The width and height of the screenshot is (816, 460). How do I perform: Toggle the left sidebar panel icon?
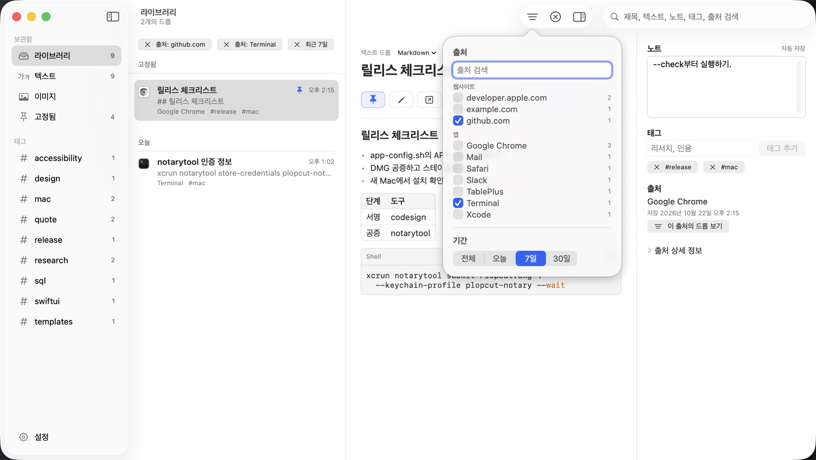[113, 17]
